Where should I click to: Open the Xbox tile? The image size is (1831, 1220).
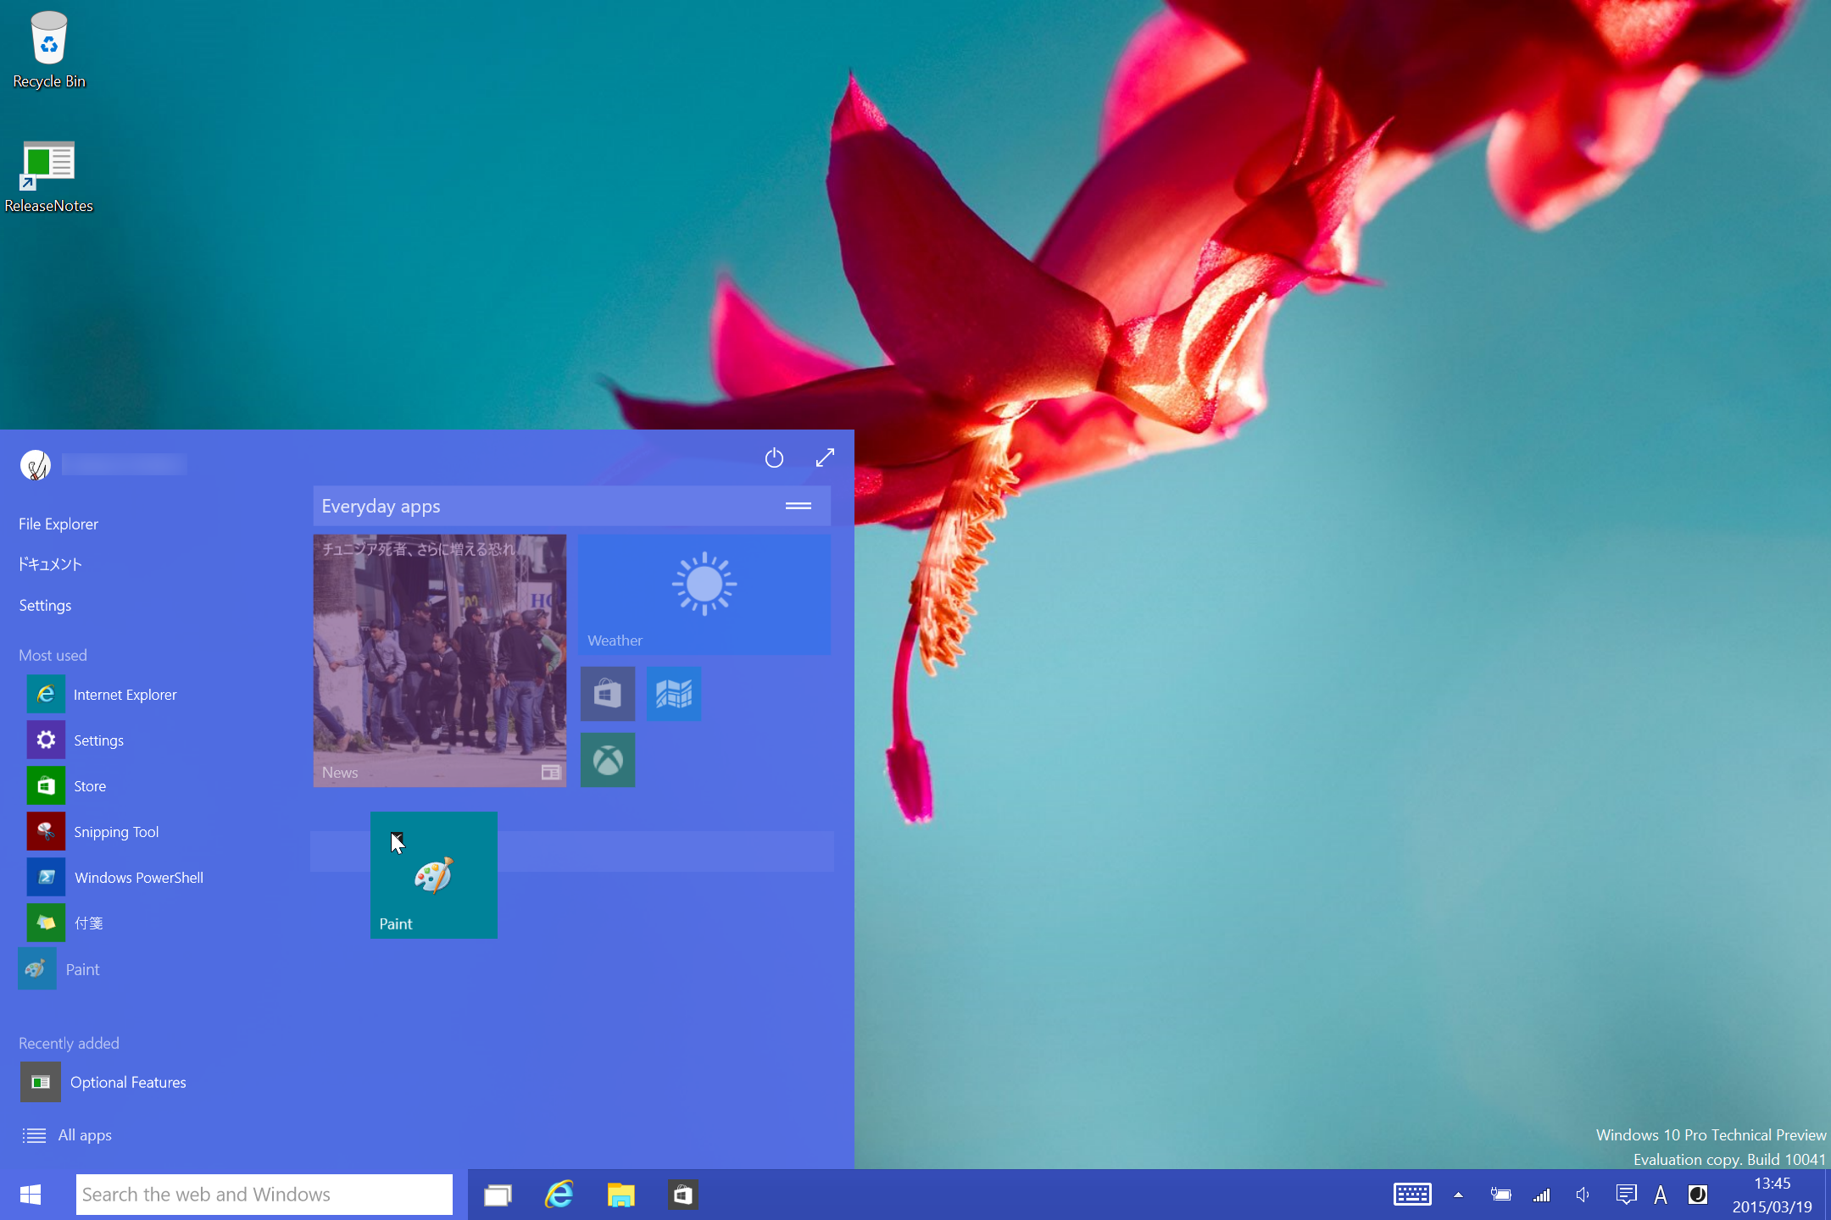point(607,760)
